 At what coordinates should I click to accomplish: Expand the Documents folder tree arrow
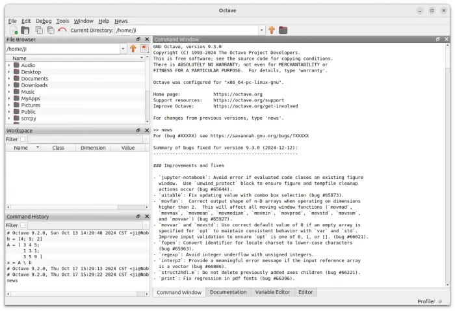click(x=9, y=79)
